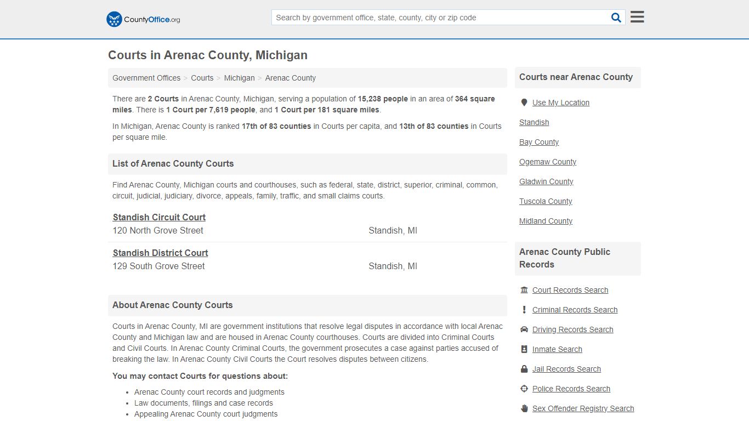Open Standish District Court listing
The image size is (749, 421).
tap(161, 253)
